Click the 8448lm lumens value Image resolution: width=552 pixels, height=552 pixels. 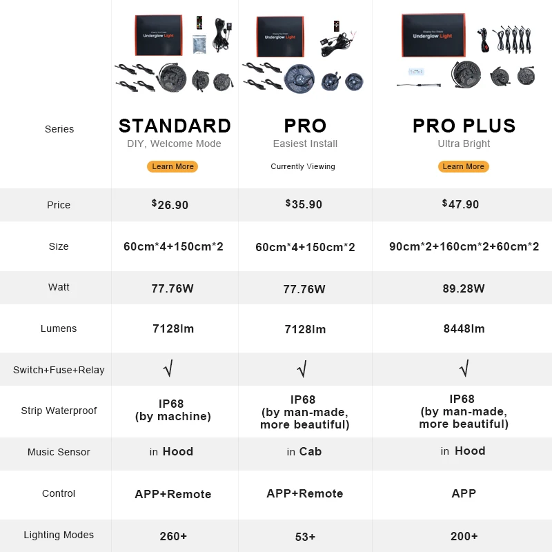[464, 328]
